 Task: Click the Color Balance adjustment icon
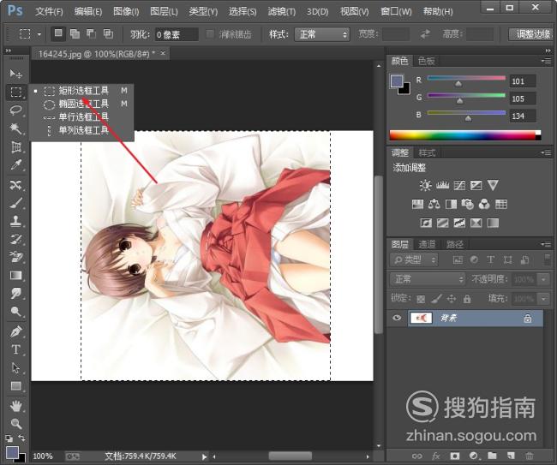tap(434, 204)
